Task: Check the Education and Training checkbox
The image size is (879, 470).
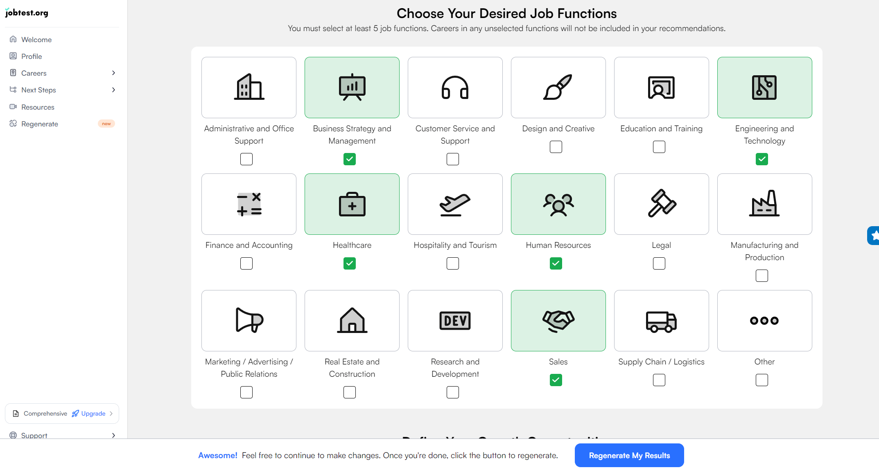Action: (659, 147)
